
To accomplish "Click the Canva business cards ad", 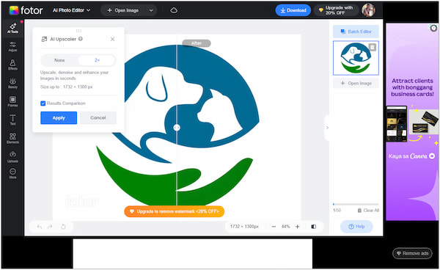I will click(x=412, y=122).
